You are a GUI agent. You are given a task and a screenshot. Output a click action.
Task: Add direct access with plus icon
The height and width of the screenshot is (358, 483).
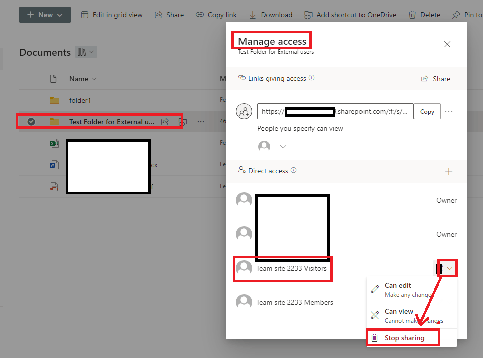point(449,171)
